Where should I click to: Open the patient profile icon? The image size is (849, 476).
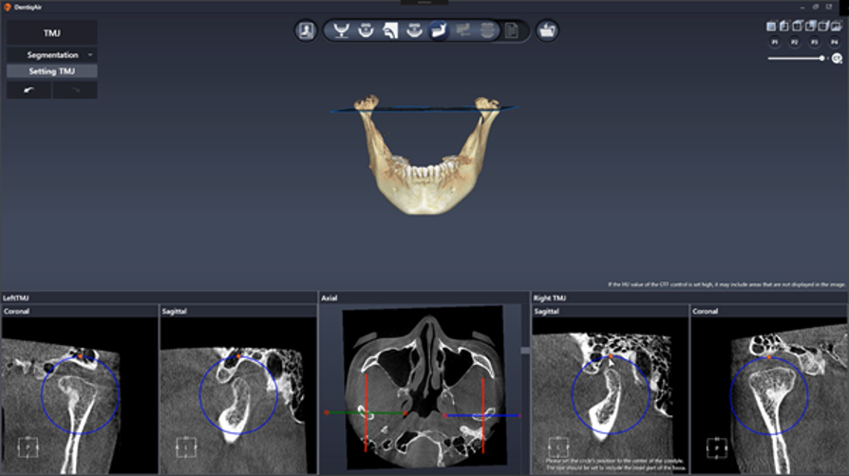306,30
